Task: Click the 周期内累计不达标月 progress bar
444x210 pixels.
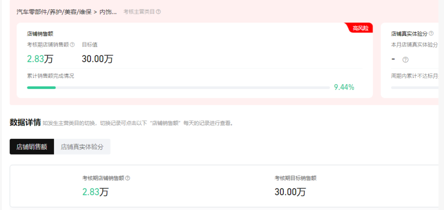Action: [415, 88]
